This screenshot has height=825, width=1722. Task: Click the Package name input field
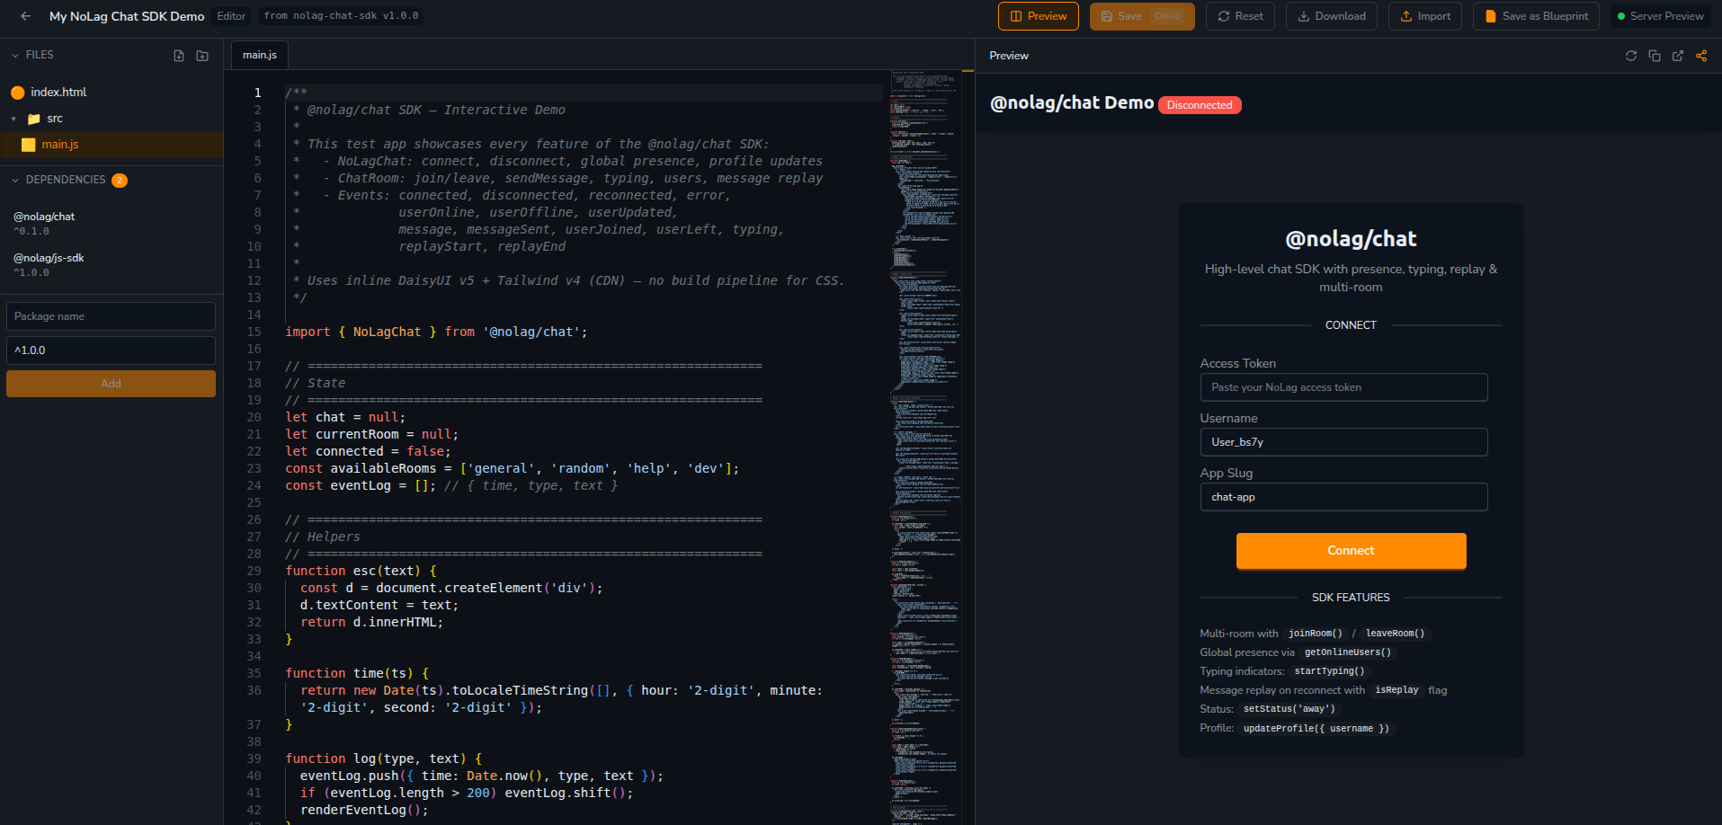pyautogui.click(x=111, y=316)
